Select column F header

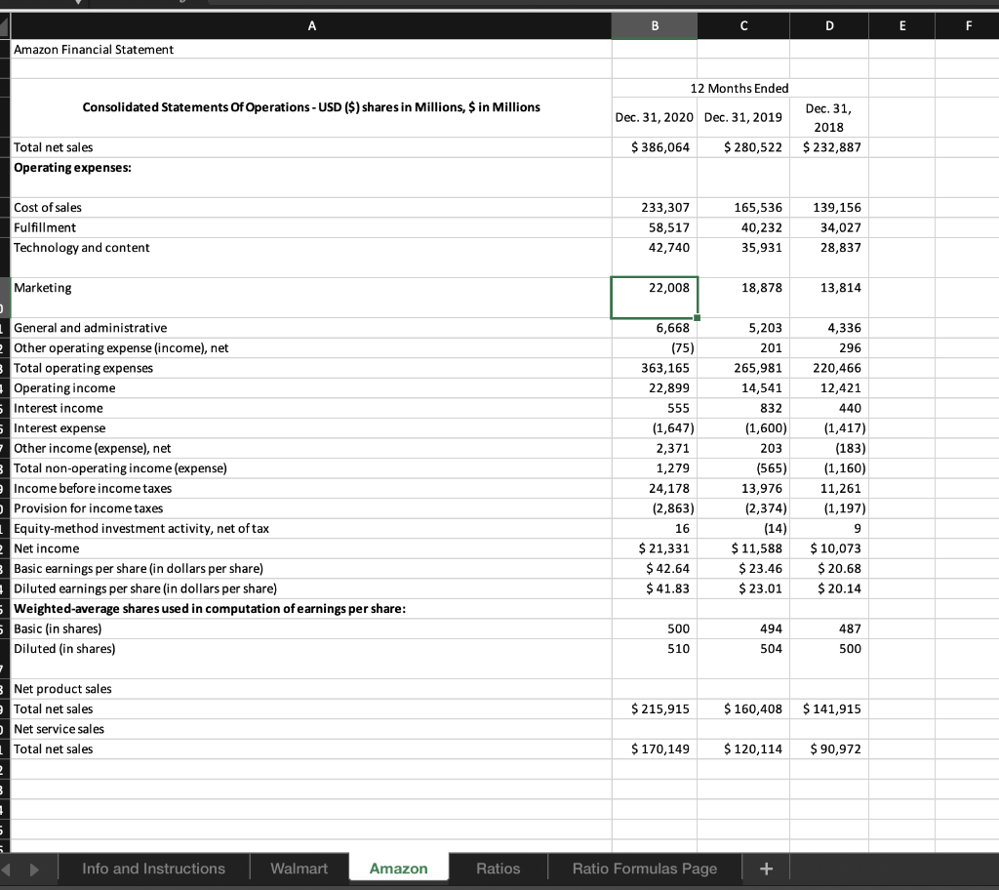point(969,26)
